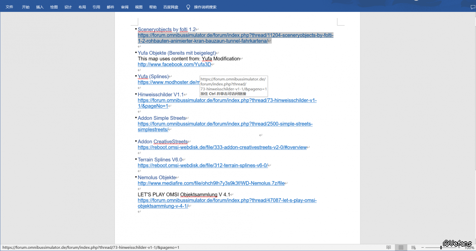Screen dimensions: 476x251
Task: Click the heading 'Addon CreativeStreets'
Action: pos(163,142)
